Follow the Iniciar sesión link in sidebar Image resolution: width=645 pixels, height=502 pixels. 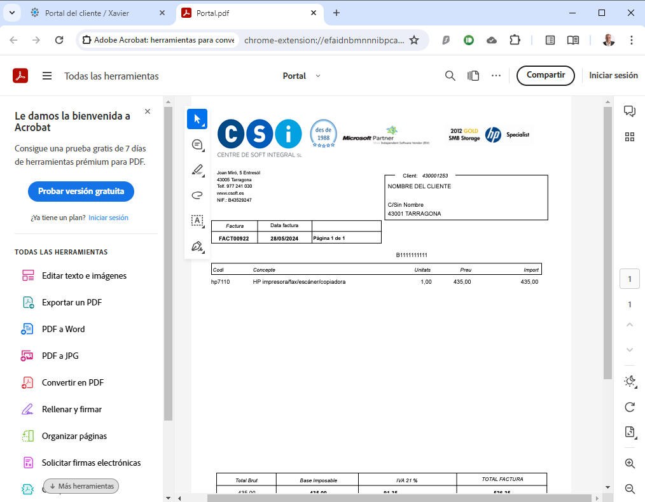point(108,218)
